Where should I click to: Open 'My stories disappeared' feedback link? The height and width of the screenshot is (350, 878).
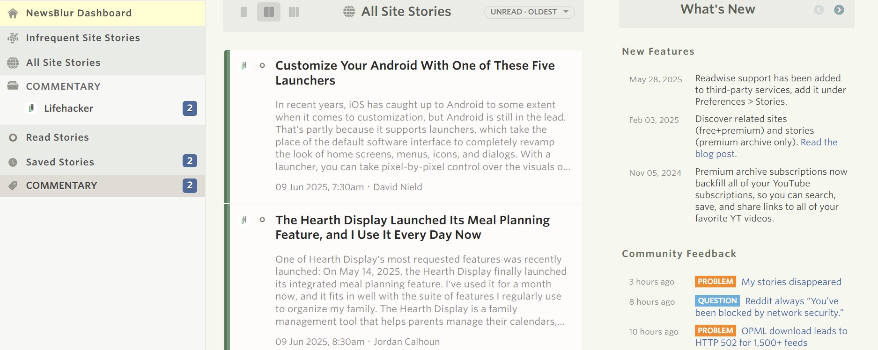coord(791,282)
